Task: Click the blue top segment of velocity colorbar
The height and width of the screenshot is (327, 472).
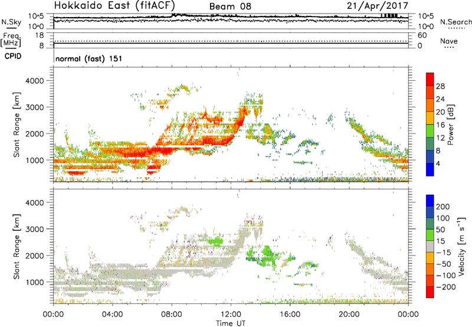Action: 430,201
